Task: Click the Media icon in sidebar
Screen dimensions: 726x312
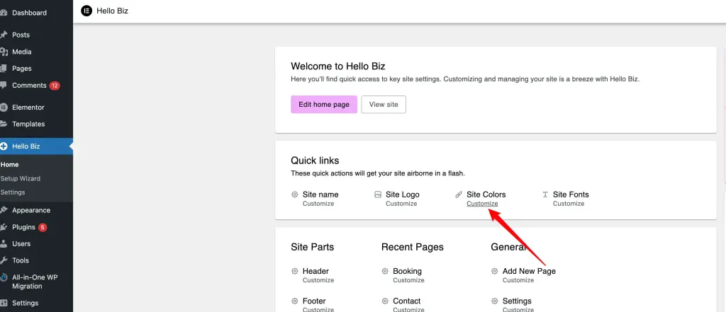Action: (x=4, y=52)
